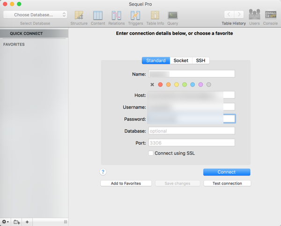Add a new favorite with plus button

point(27,222)
